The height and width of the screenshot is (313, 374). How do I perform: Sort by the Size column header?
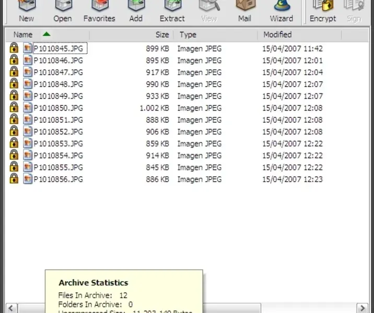tap(132, 35)
